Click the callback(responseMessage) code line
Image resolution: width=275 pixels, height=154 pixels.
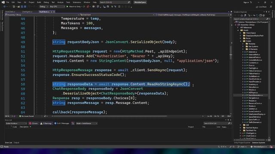click(x=80, y=112)
